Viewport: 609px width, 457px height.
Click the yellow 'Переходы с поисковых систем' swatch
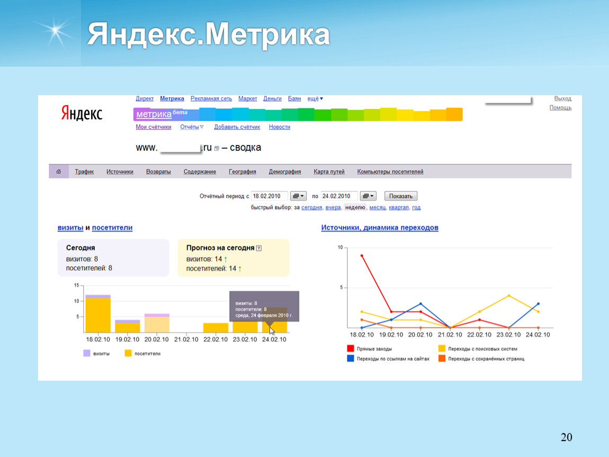(x=442, y=349)
